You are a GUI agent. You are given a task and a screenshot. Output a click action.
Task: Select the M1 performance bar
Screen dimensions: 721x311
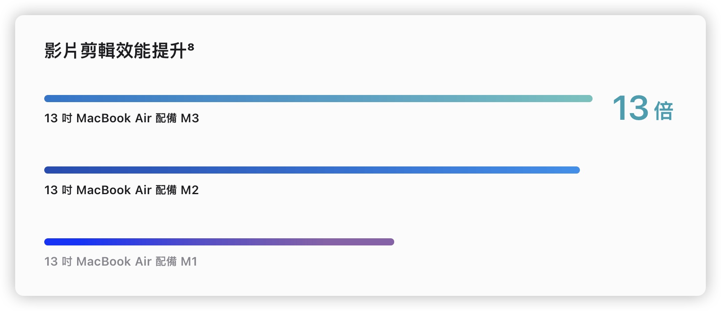(219, 242)
